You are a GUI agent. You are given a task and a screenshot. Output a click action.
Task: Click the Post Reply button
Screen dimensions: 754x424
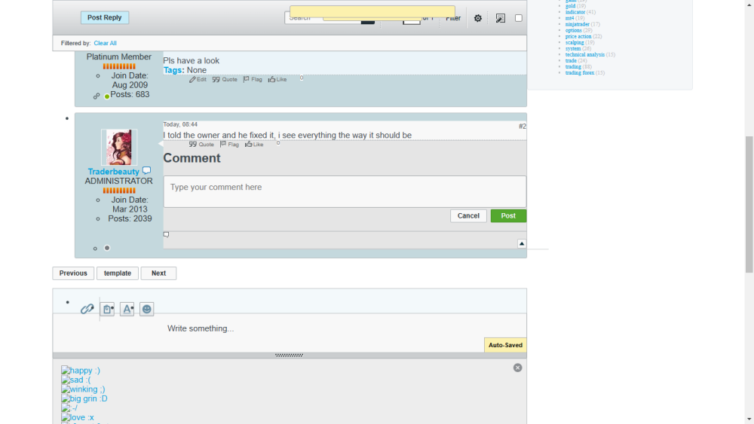point(105,17)
